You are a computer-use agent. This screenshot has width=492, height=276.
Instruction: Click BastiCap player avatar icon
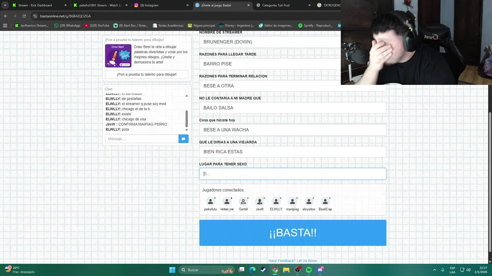point(325,202)
